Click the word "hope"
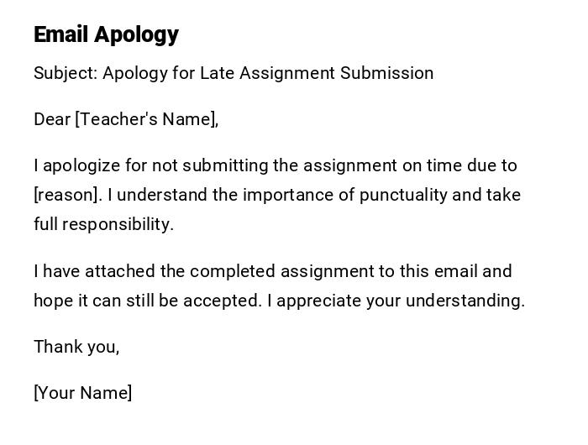The height and width of the screenshot is (445, 588). 54,301
